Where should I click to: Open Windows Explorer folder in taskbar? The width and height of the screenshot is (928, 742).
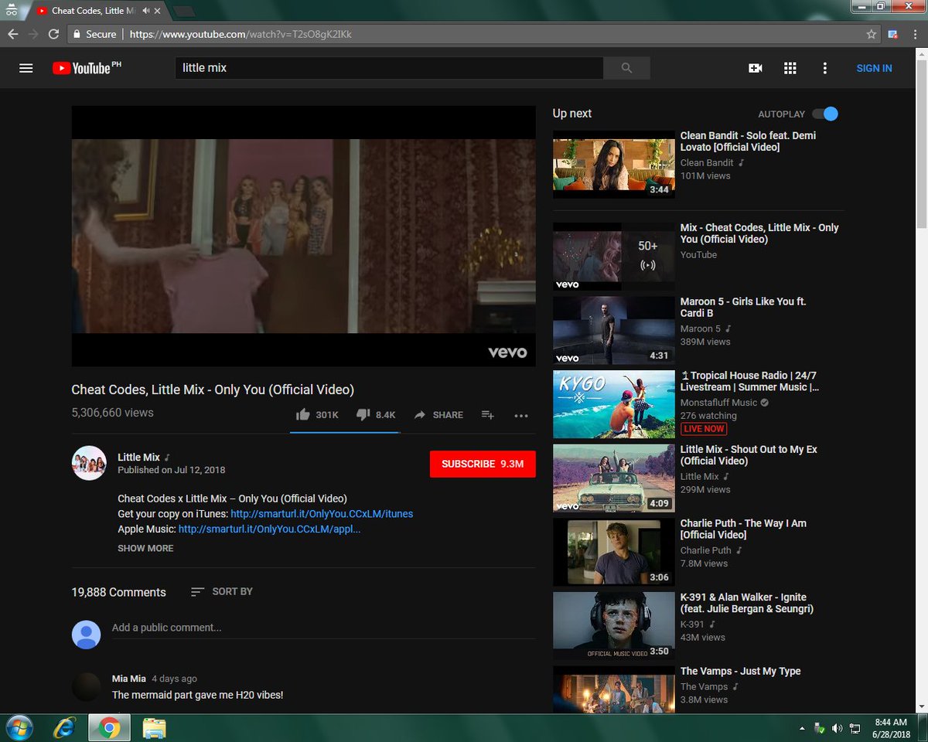pos(155,728)
